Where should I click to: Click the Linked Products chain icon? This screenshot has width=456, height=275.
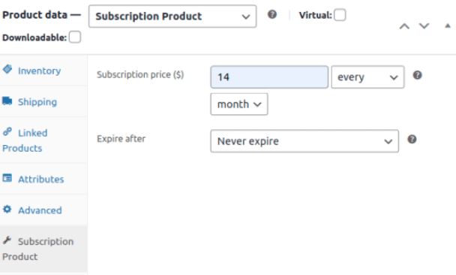7,131
